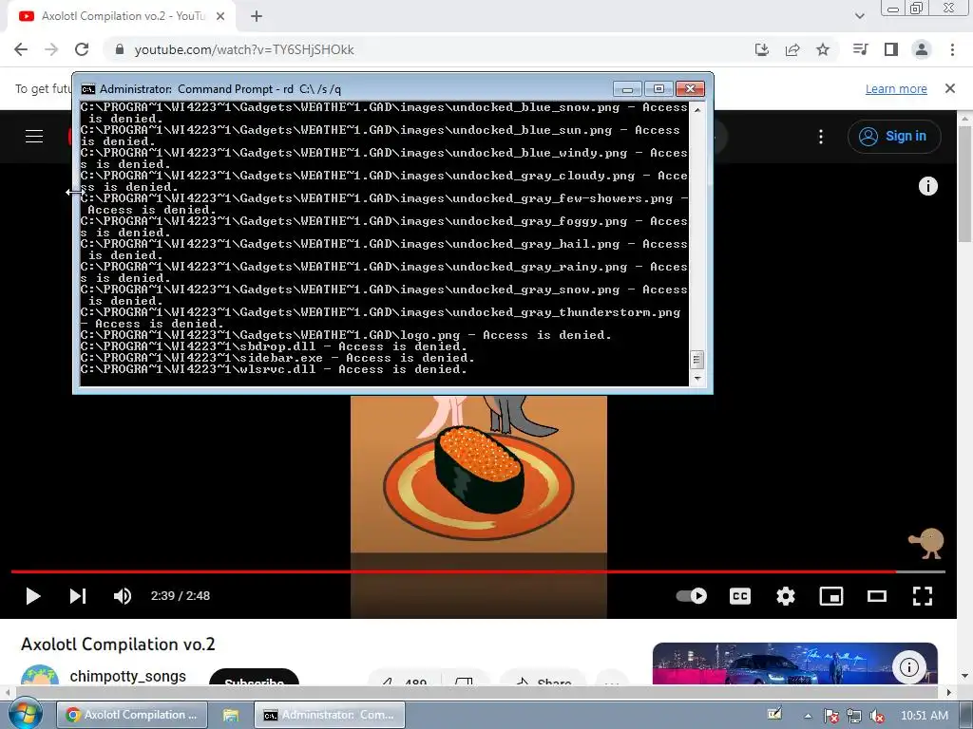Screen dimensions: 973x729
Task: Open a new Chrome tab
Action: 257,17
